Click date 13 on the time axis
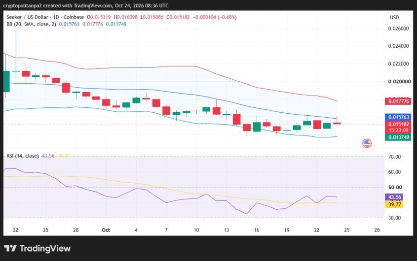This screenshot has width=417, height=261. [227, 230]
